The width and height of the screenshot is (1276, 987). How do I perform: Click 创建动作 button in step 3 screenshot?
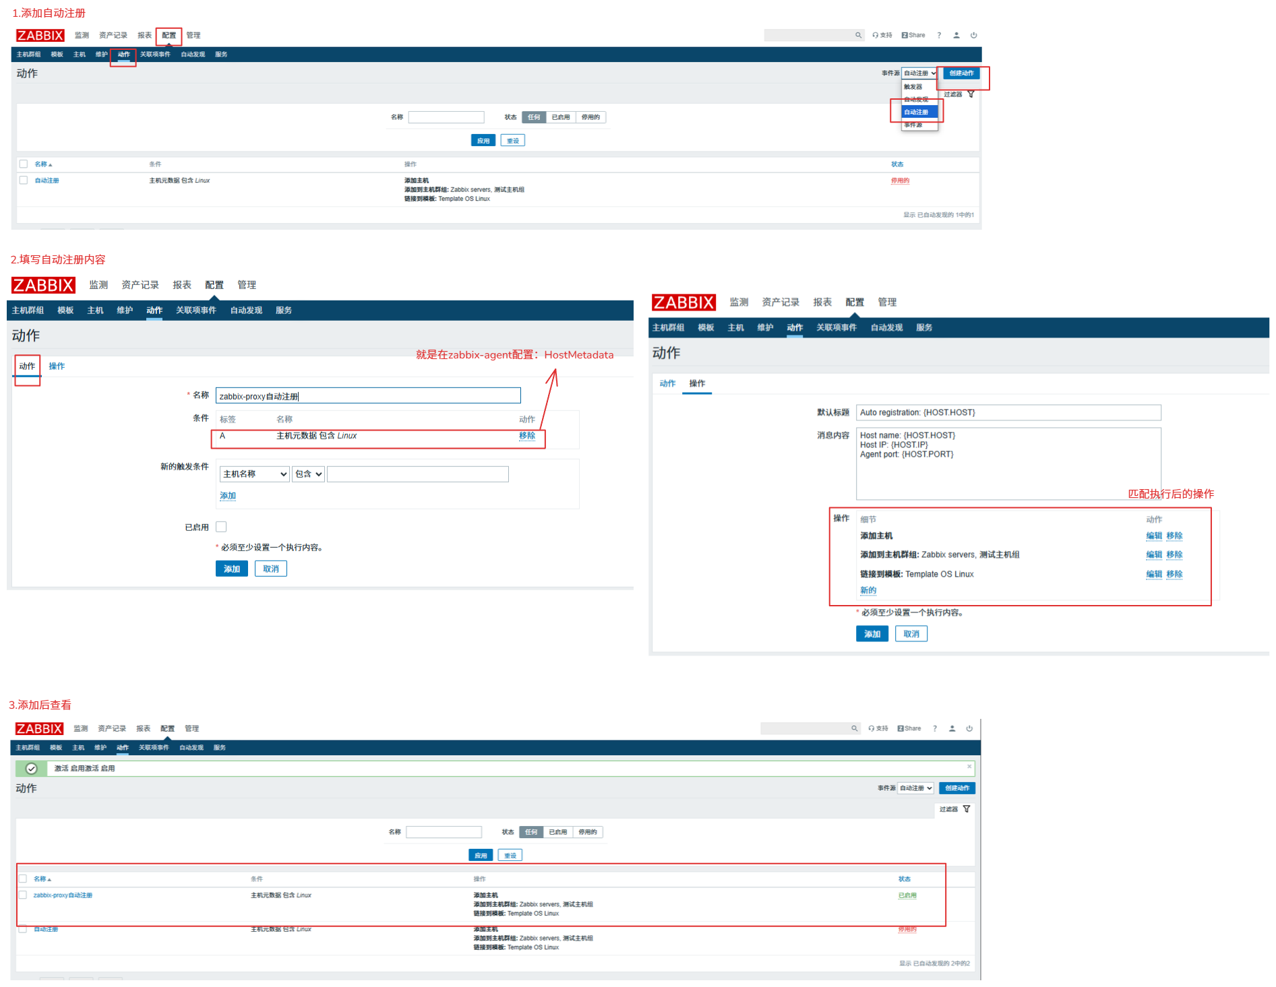click(x=957, y=788)
